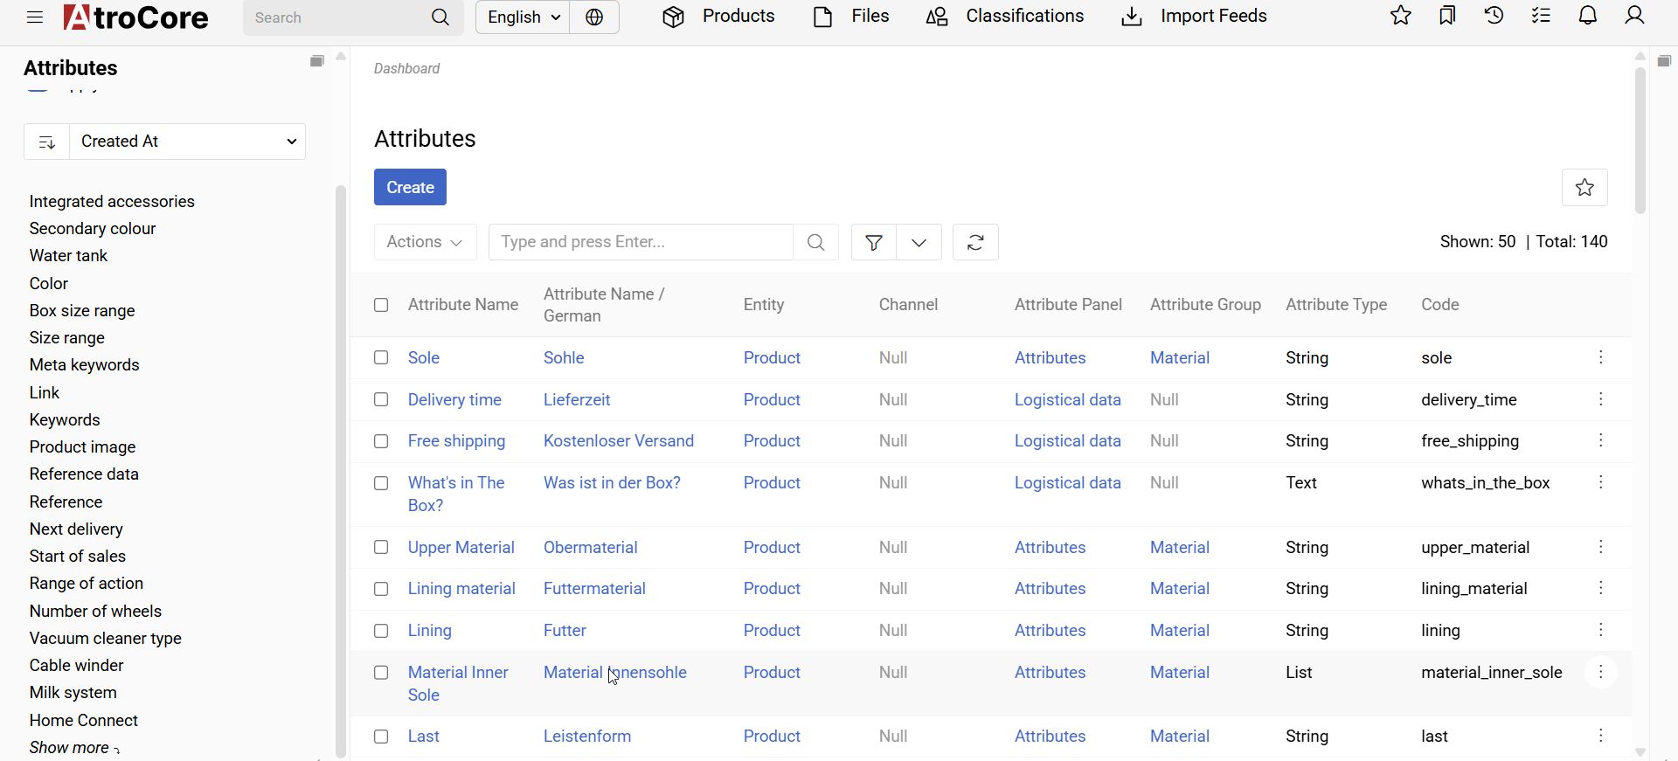Open the filter funnel icon
This screenshot has width=1678, height=761.
point(873,243)
